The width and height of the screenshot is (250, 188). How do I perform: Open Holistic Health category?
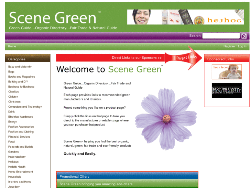[17, 167]
